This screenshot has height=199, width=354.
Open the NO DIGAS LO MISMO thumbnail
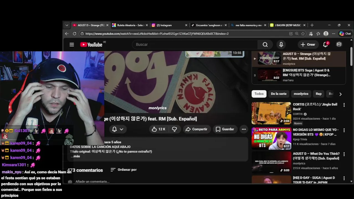point(271,138)
